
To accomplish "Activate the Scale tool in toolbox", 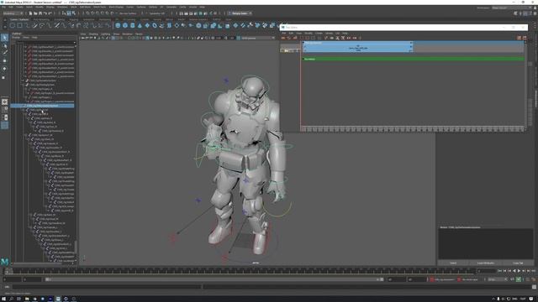I will (x=4, y=77).
